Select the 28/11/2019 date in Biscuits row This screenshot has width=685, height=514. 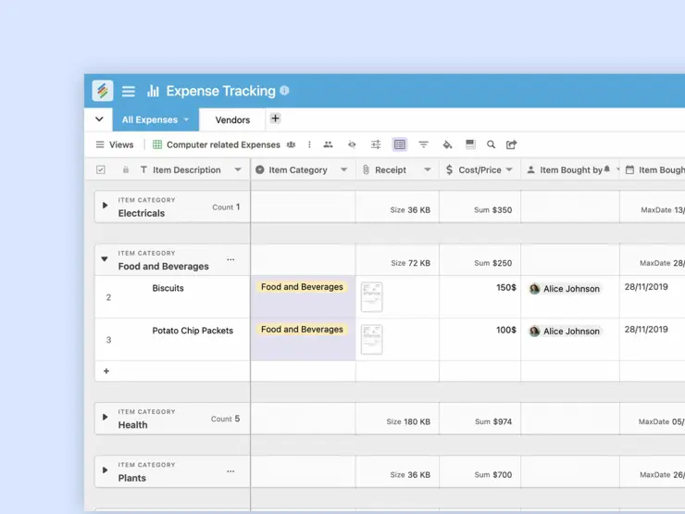point(646,287)
